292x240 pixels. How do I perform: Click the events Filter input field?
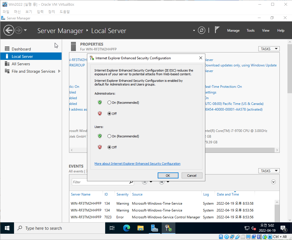point(101,182)
